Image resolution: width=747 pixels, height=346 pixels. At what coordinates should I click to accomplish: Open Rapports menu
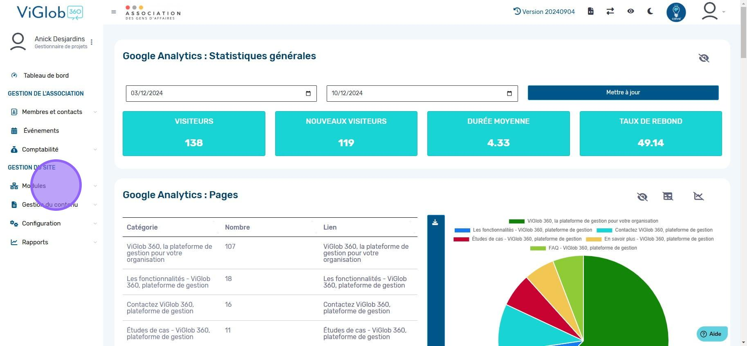[35, 242]
